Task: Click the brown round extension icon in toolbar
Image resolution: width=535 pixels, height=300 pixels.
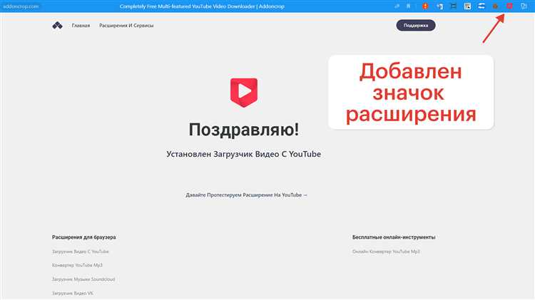Action: pos(496,6)
